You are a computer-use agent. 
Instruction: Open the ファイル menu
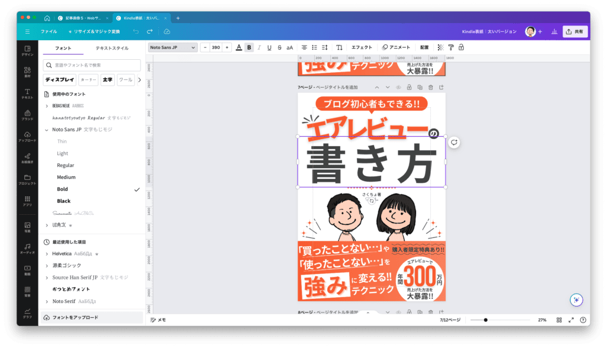pyautogui.click(x=49, y=32)
